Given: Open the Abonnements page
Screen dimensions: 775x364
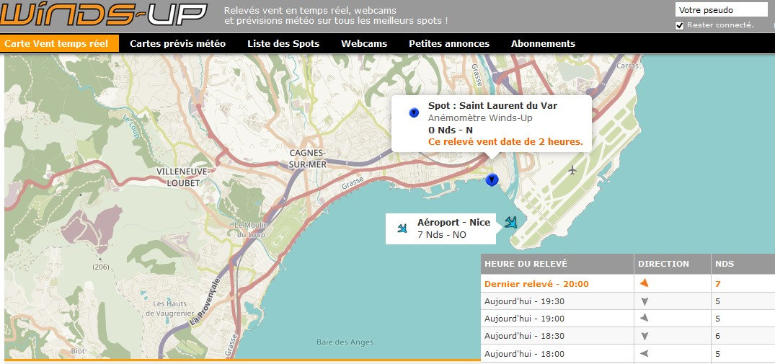Looking at the screenshot, I should pos(543,43).
